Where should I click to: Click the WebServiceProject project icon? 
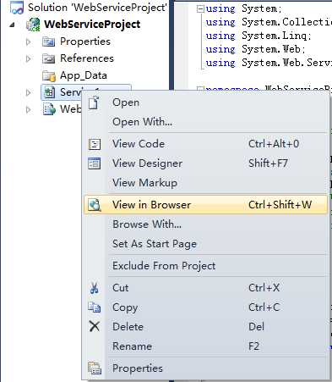click(x=33, y=25)
